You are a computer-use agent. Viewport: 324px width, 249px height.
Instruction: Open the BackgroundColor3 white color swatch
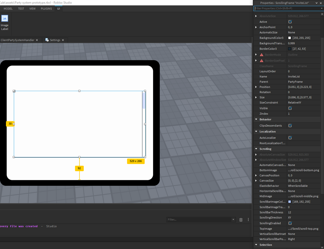pos(290,38)
